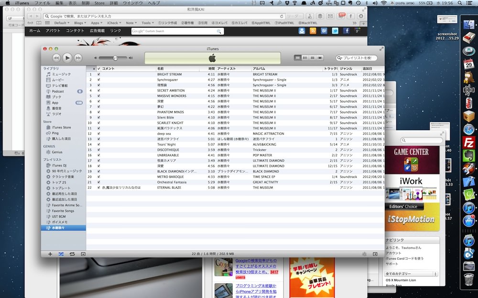
Task: Click the iTunes play button
Action: point(67,58)
